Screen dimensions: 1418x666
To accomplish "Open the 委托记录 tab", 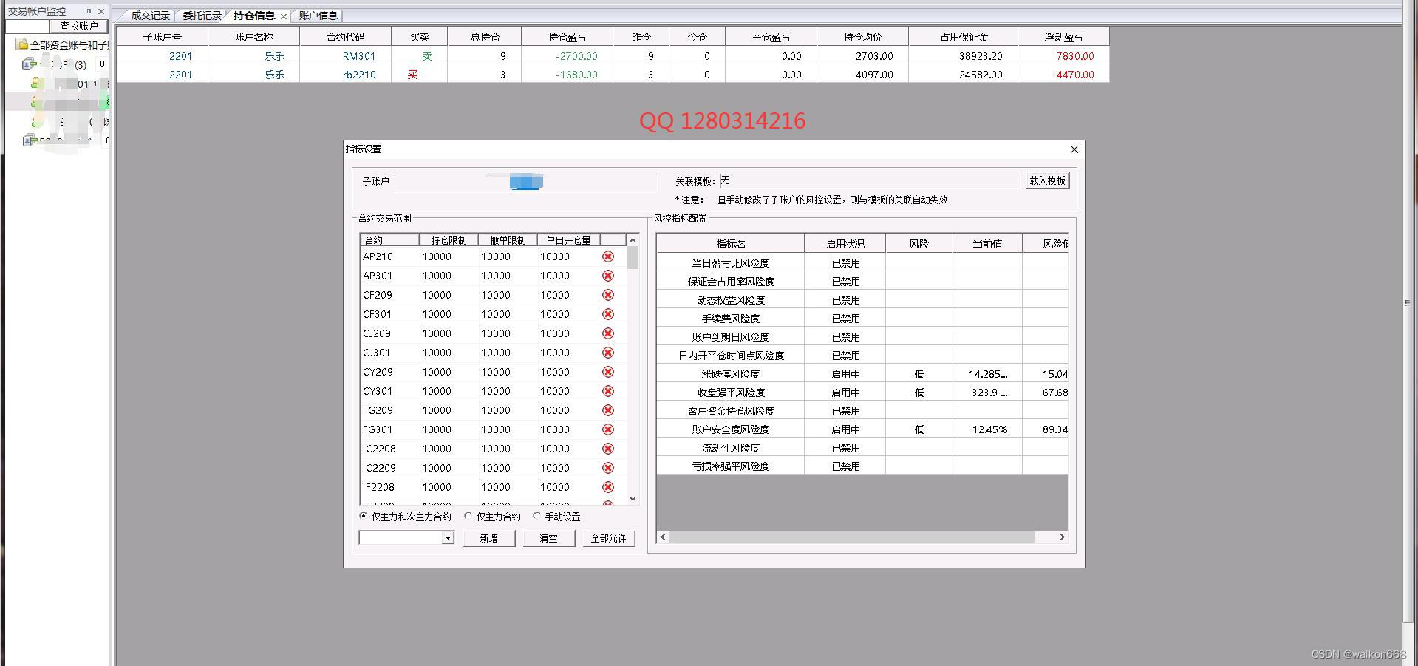I will click(202, 16).
